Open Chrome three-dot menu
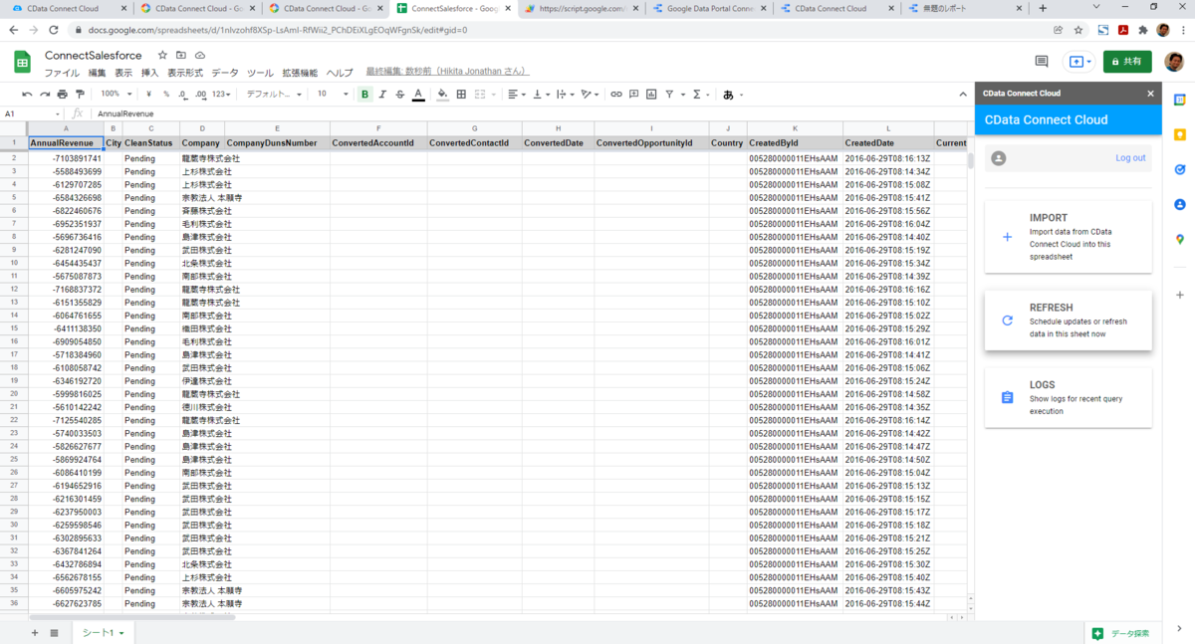 pyautogui.click(x=1182, y=30)
